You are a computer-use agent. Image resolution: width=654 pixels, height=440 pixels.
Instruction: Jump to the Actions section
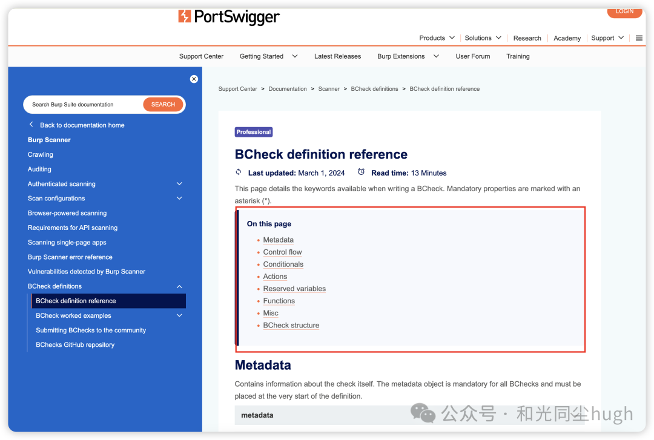pos(275,276)
